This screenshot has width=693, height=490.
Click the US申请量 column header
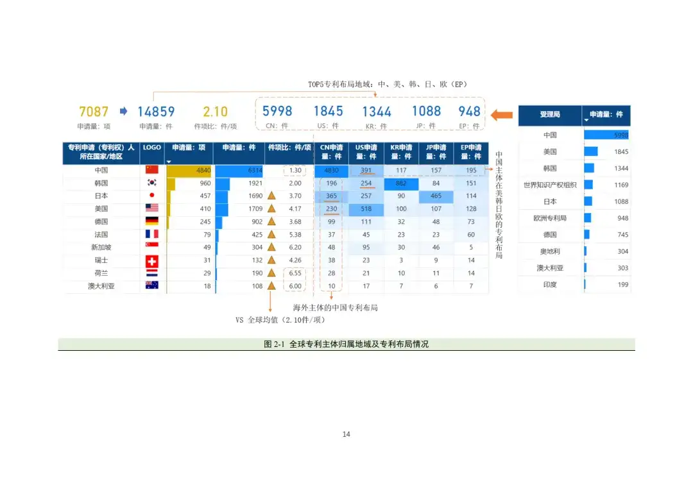[x=366, y=152]
